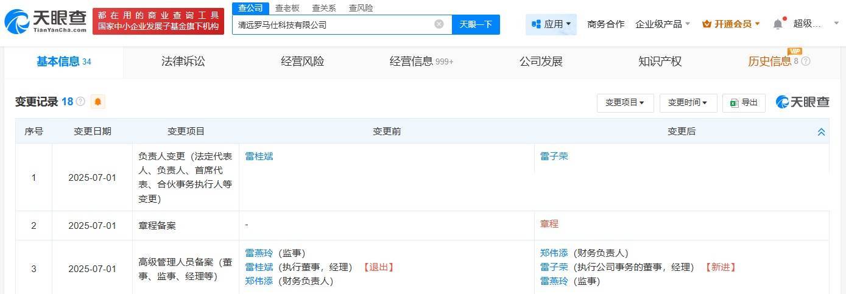Open the 经营风险 tab
This screenshot has width=846, height=294.
(x=303, y=61)
